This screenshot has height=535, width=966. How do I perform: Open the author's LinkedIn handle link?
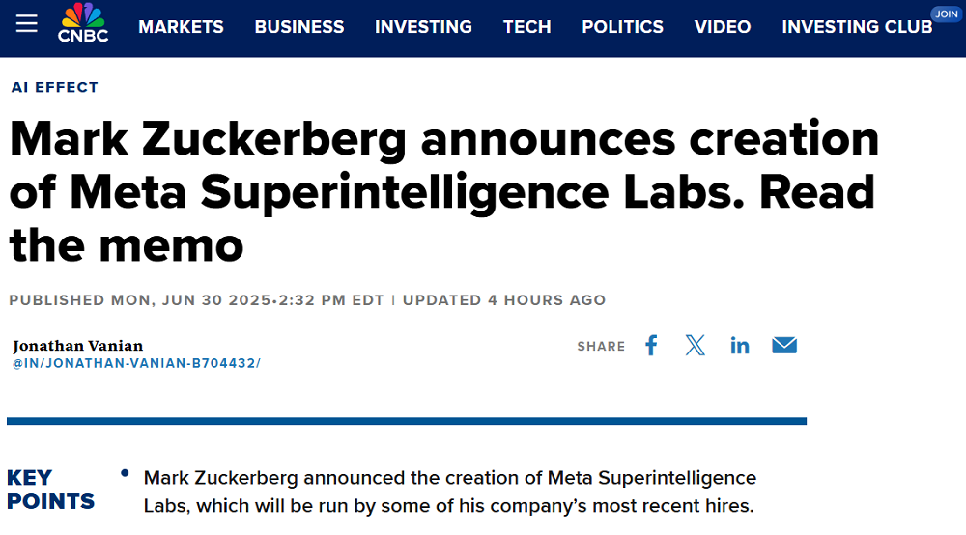(136, 363)
